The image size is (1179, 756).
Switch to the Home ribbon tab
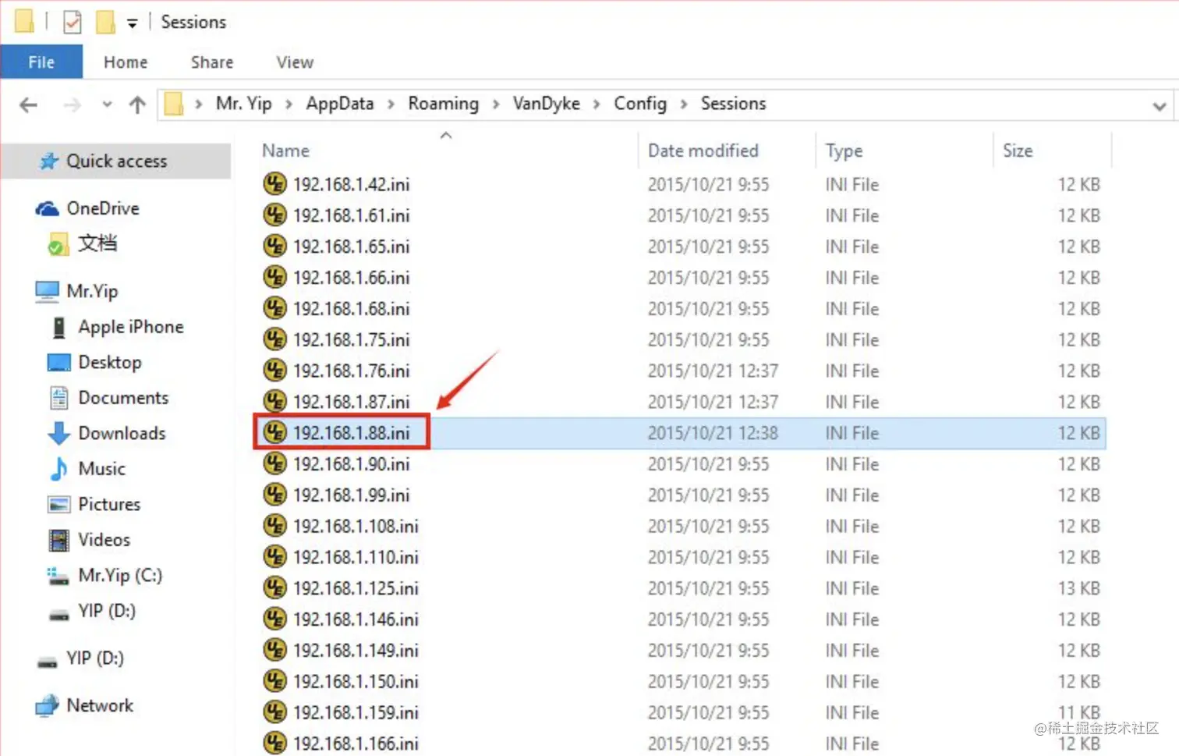126,62
